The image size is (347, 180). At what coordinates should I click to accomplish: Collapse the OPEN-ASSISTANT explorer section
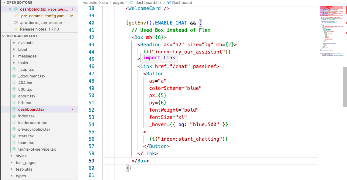pos(4,36)
